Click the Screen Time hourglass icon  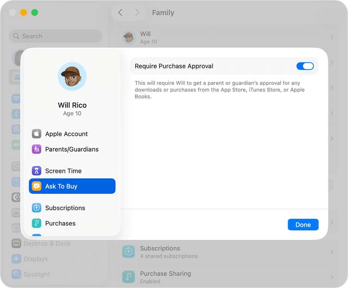(37, 171)
